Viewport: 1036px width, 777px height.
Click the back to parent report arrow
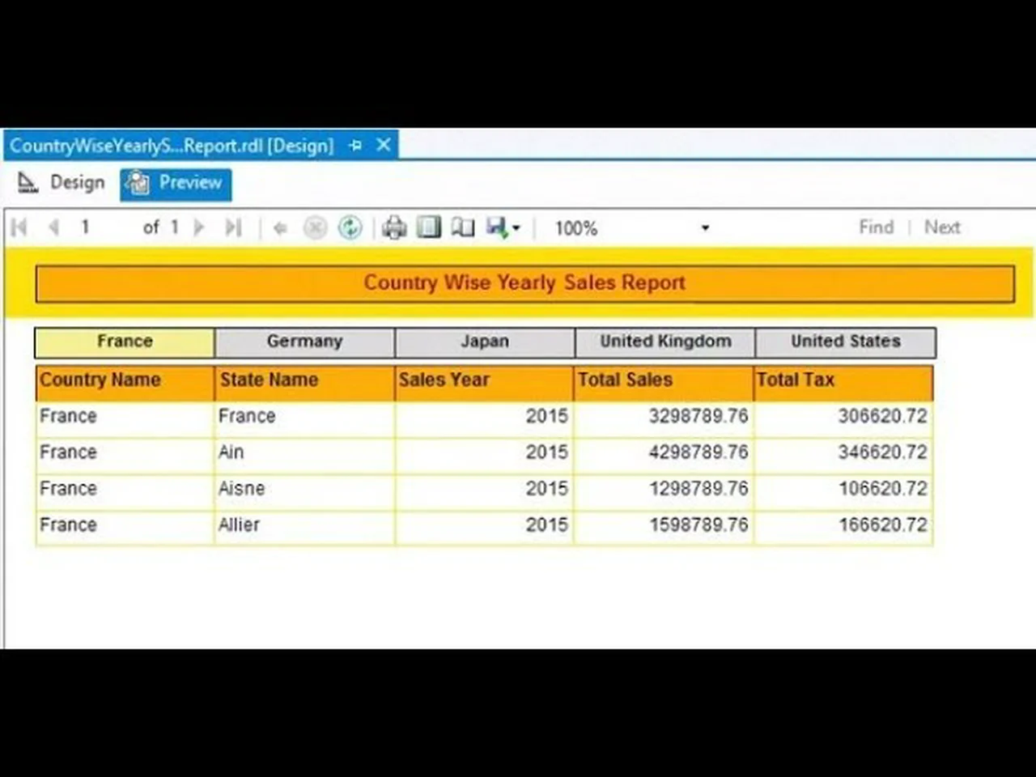click(x=280, y=228)
